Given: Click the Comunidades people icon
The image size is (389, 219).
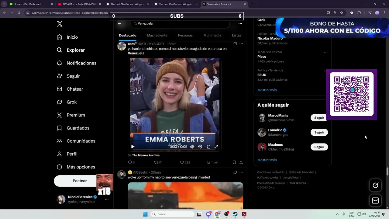Looking at the screenshot, I should point(60,141).
